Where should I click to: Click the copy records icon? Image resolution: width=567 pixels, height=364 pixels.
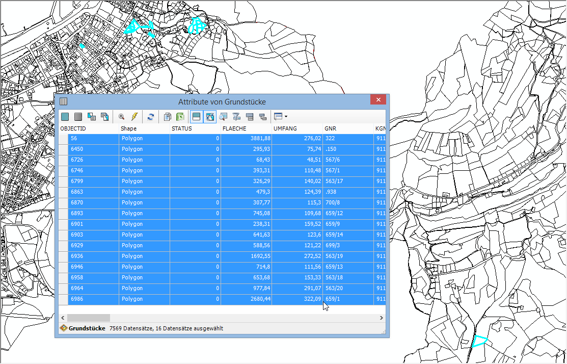pyautogui.click(x=167, y=117)
